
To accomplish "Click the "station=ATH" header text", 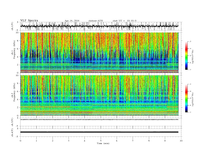I will (96, 21).
